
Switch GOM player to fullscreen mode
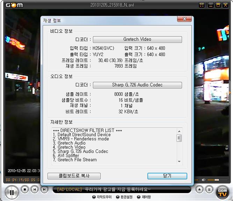202,5
